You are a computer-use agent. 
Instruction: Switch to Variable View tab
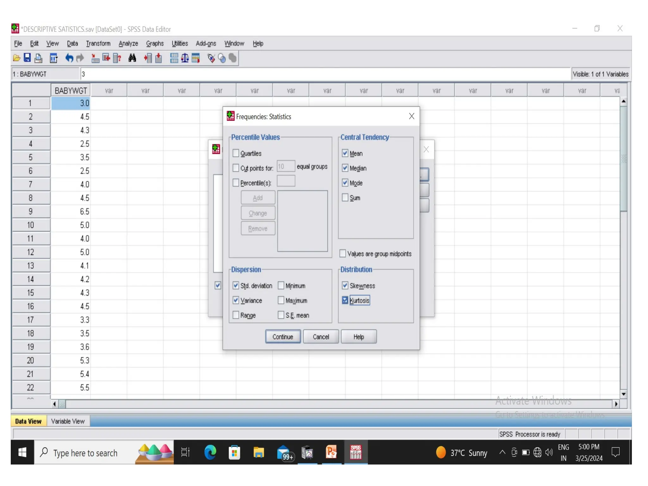[x=68, y=421]
